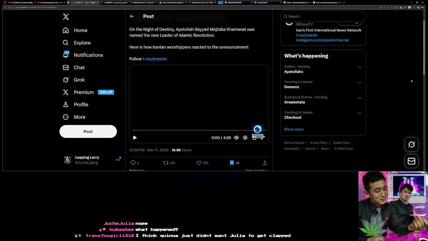This screenshot has width=428, height=241.
Task: Open Leaping Larry account menu dots
Action: pos(118,160)
